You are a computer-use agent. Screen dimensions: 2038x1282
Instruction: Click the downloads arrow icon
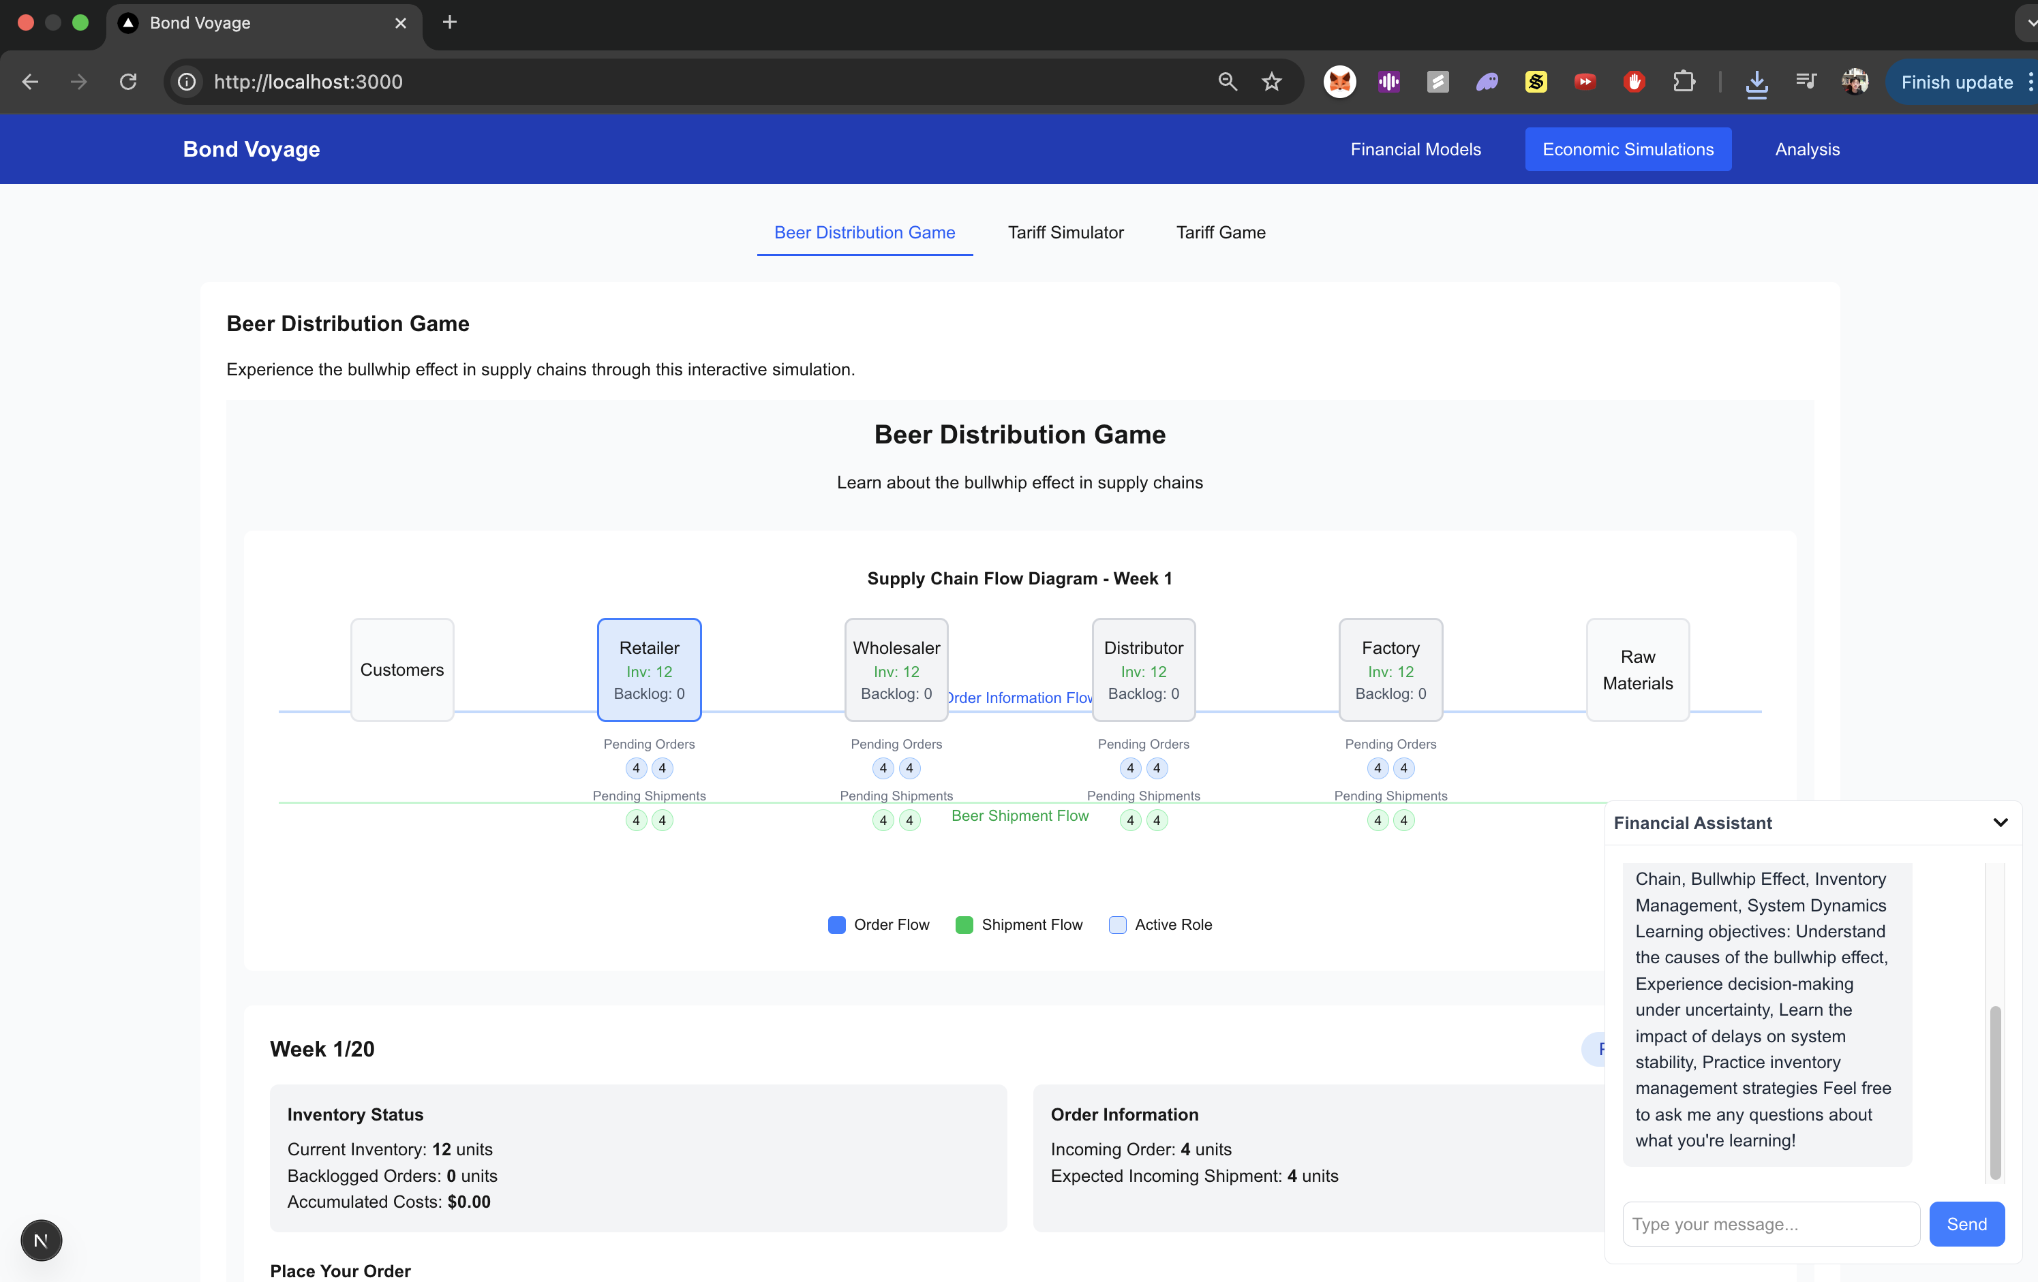coord(1756,82)
